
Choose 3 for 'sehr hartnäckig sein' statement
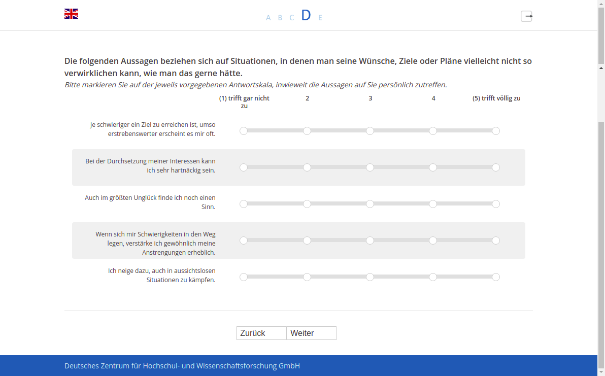[x=370, y=167]
